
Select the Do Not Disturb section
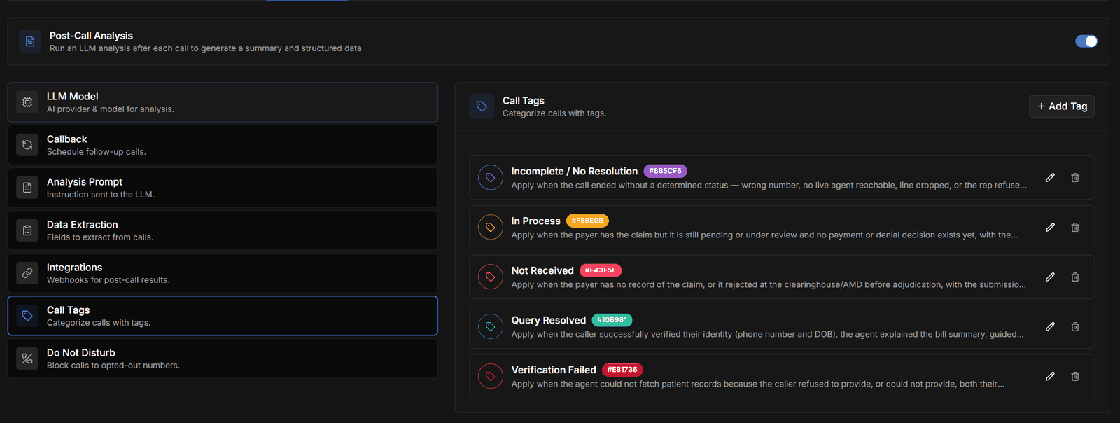[x=223, y=359]
